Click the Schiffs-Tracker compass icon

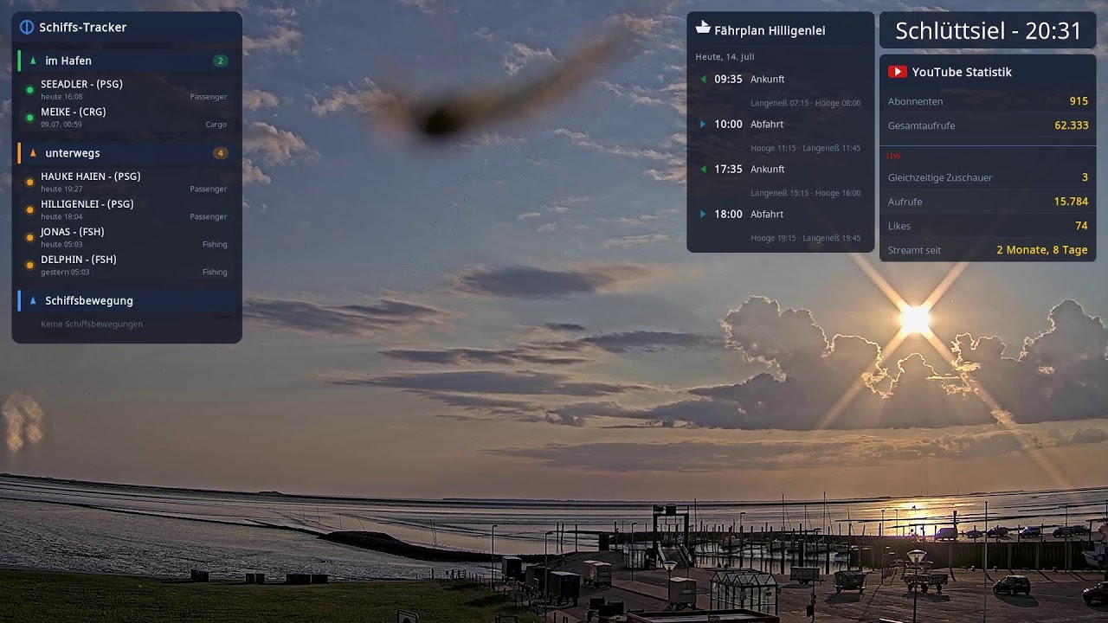click(27, 28)
